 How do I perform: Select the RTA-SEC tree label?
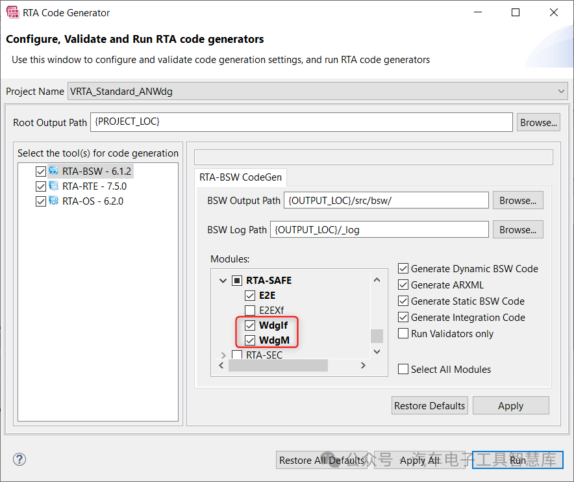pos(264,355)
